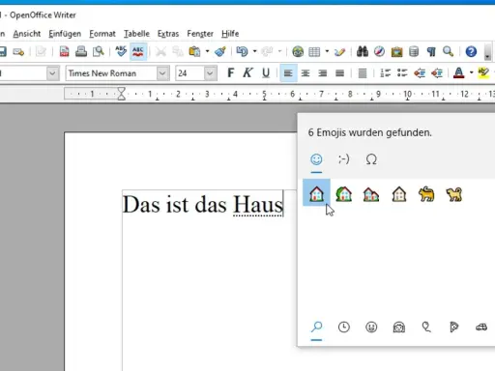
Task: Expand the paragraph style dropdown list
Action: click(x=52, y=73)
